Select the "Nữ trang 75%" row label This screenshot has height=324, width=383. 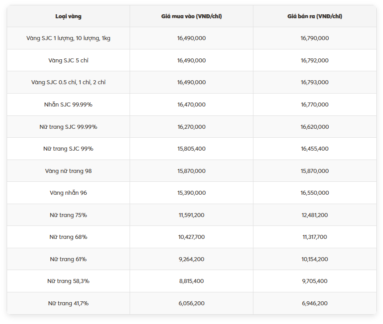click(68, 215)
